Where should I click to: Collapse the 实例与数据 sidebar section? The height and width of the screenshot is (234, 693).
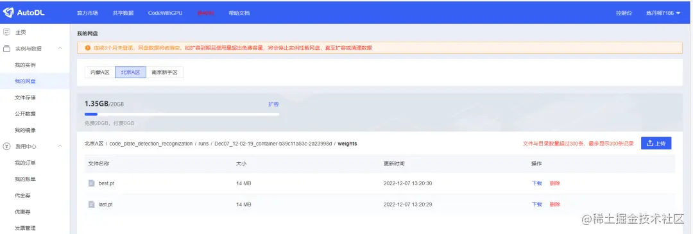click(60, 49)
